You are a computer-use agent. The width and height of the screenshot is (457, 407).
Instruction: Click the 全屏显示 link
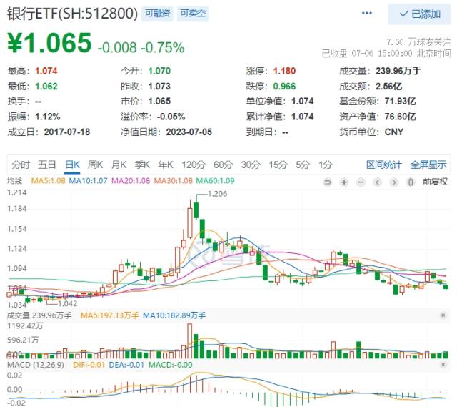coord(428,165)
